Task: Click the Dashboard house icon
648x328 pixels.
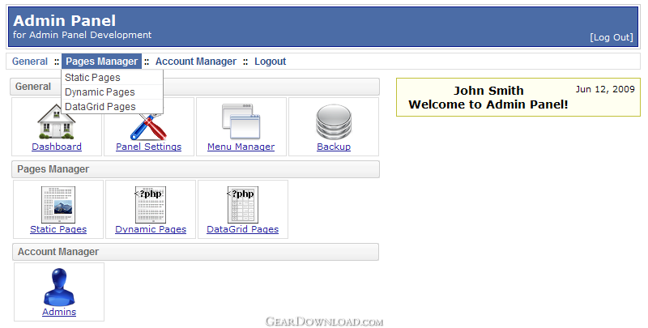Action: tap(57, 123)
